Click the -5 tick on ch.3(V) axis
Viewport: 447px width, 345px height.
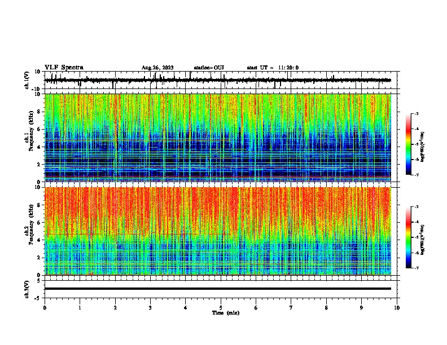[x=38, y=298]
